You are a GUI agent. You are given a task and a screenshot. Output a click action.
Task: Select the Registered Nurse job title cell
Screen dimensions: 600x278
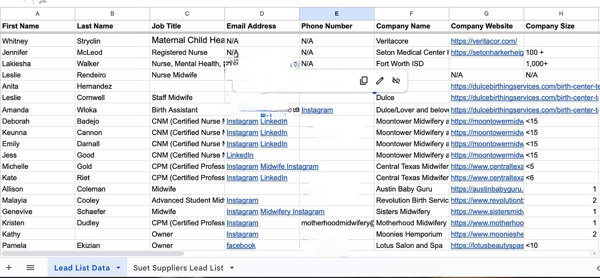point(187,52)
